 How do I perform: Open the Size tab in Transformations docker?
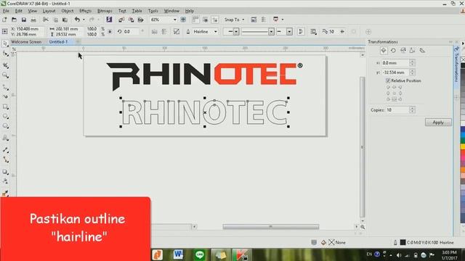[x=413, y=51]
